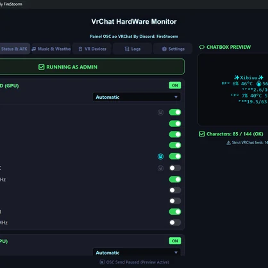Click the grey emoji icon in the row ending in C

click(x=160, y=168)
